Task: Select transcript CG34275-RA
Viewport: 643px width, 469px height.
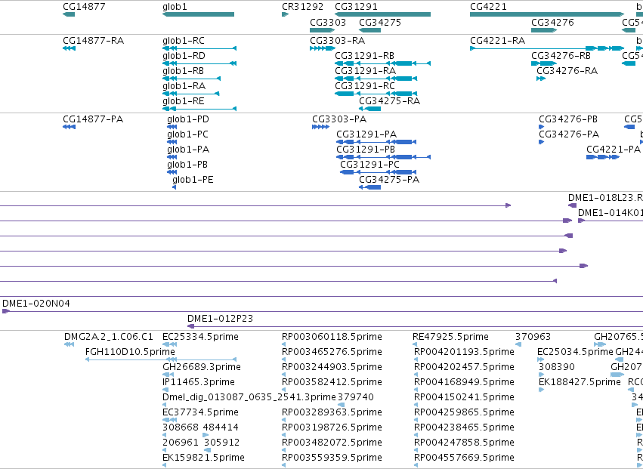Action: [370, 109]
